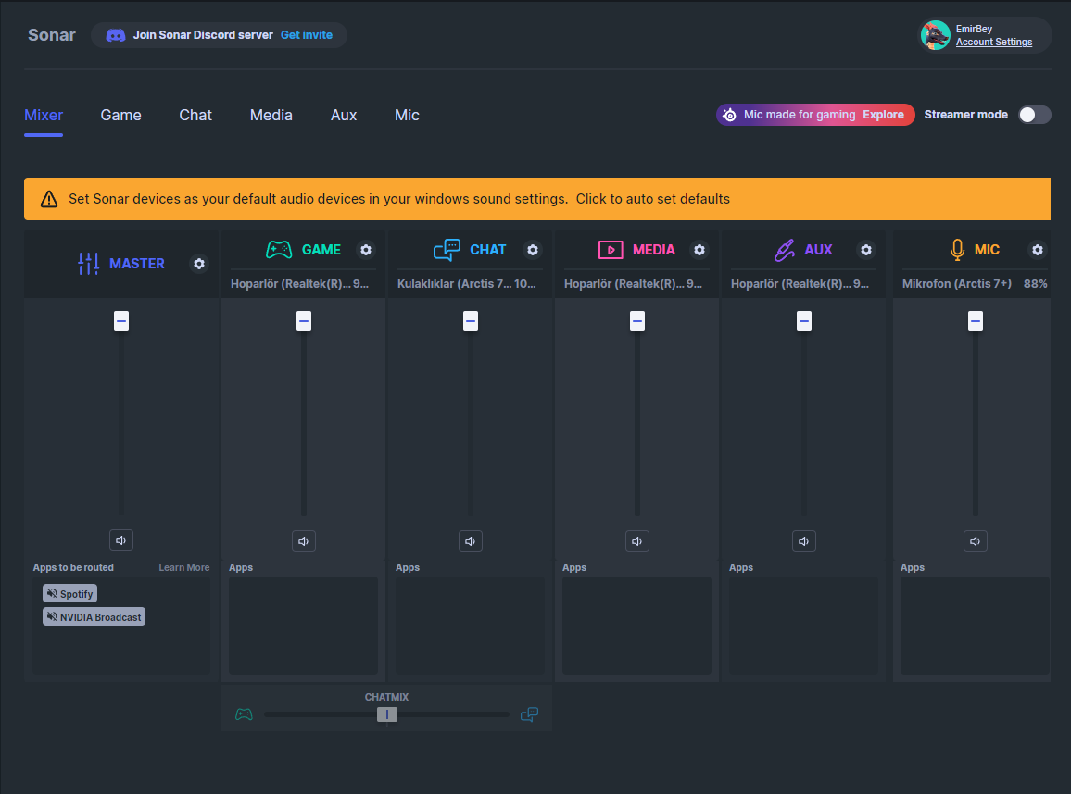This screenshot has height=794, width=1071.
Task: Toggle Spotify routed app chip
Action: tap(69, 593)
